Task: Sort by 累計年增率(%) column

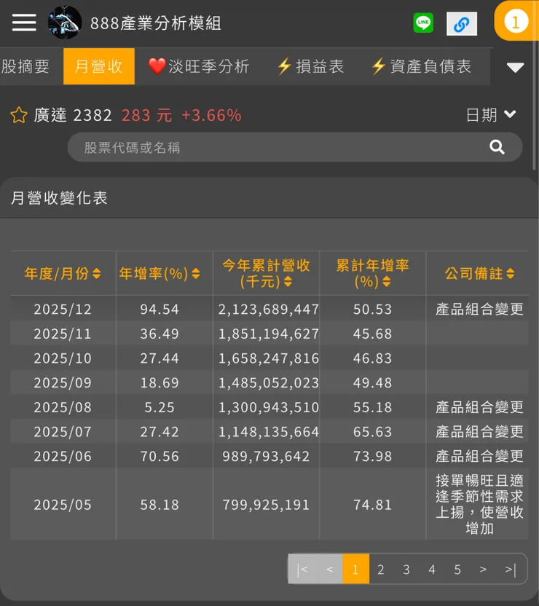Action: pyautogui.click(x=372, y=274)
